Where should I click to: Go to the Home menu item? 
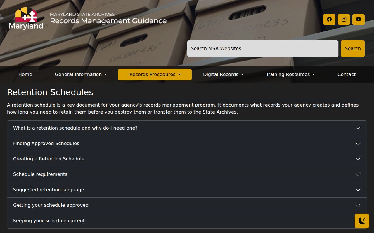point(25,75)
